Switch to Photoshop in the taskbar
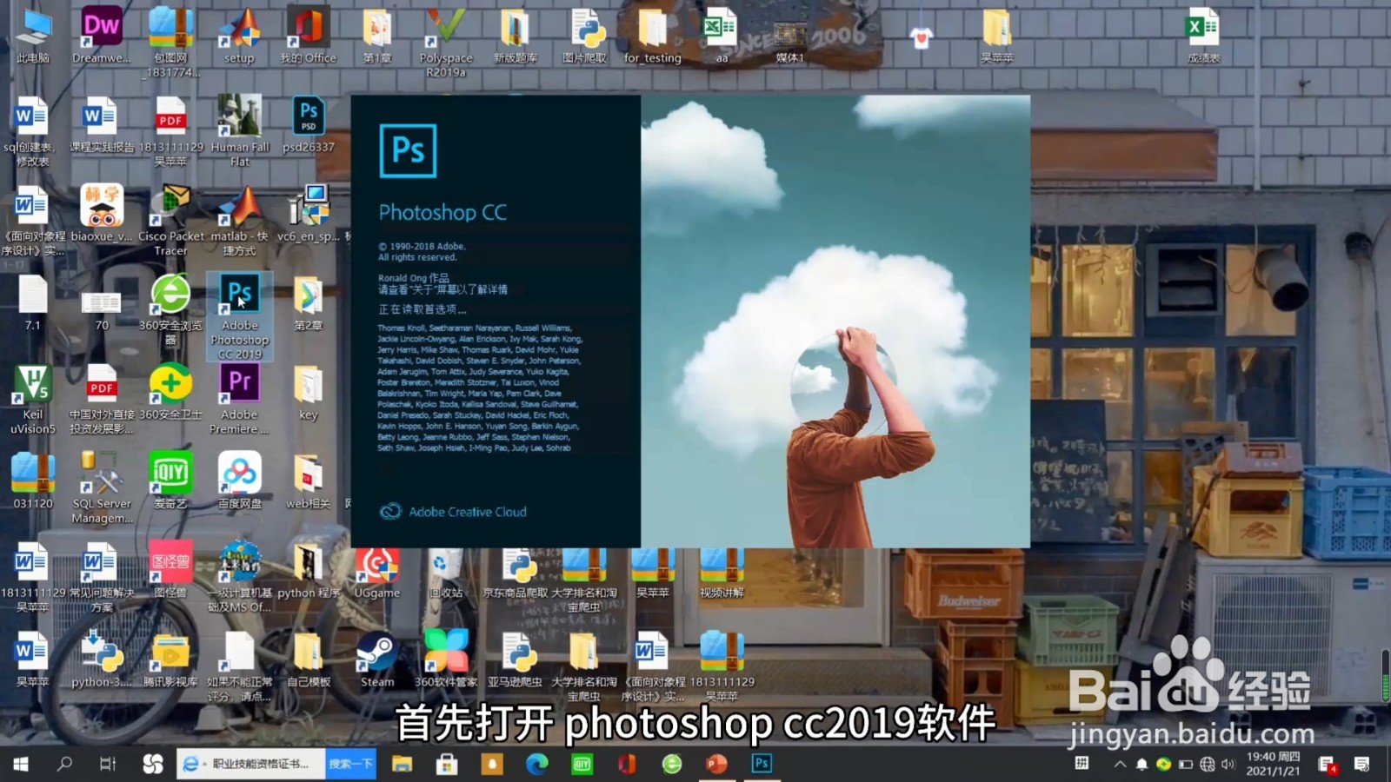The image size is (1391, 782). tap(762, 764)
